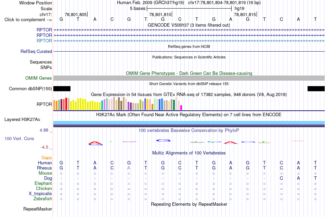
Task: Click the Rhesus species row label
Action: [x=44, y=168]
